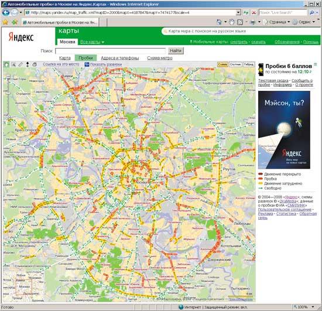Click the browser Back arrow button
This screenshot has height=311, width=322.
[x=5, y=12]
